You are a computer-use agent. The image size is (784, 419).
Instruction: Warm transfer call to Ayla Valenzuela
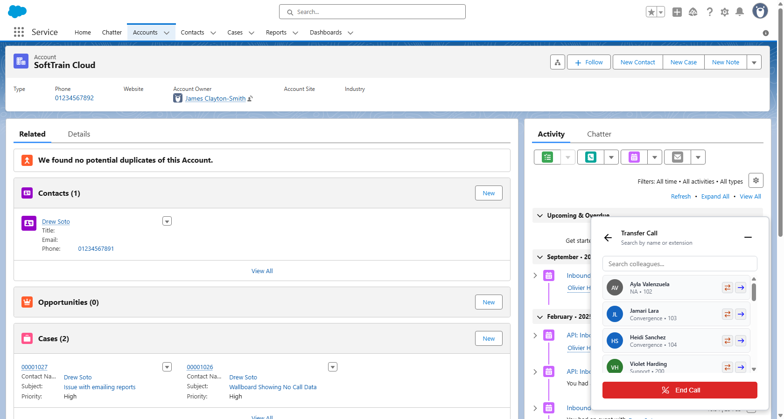coord(727,288)
